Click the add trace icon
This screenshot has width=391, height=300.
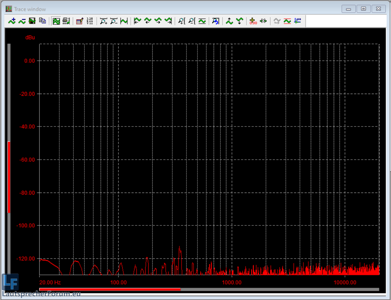click(x=12, y=21)
